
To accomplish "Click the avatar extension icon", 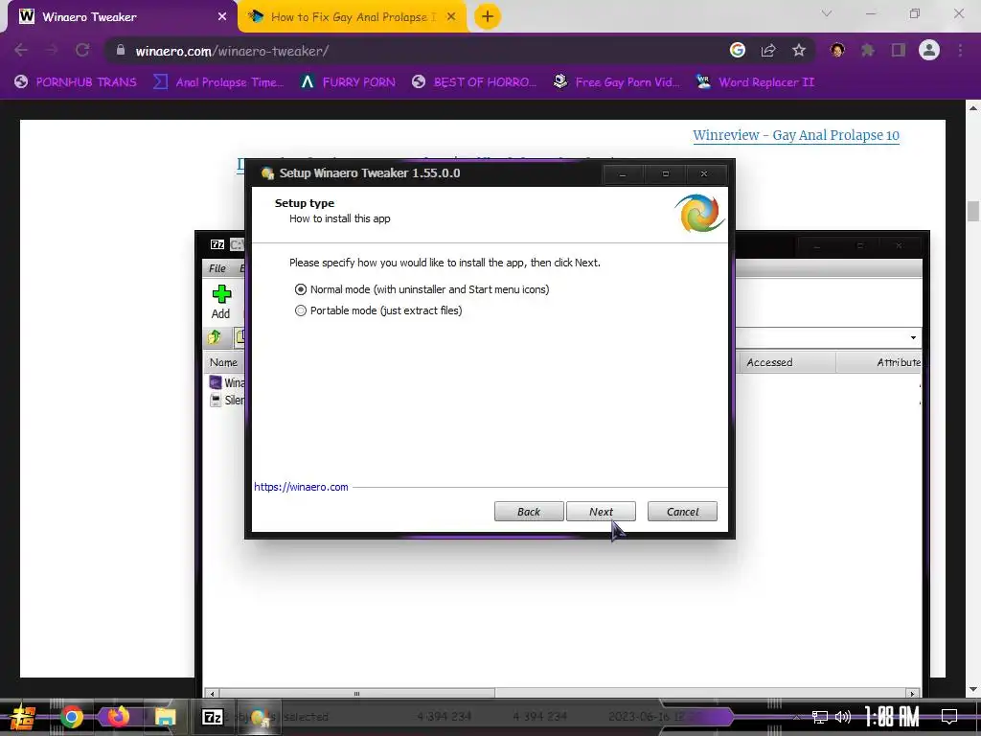I will click(x=837, y=50).
